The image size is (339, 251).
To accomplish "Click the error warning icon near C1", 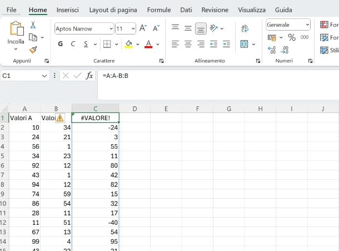I will point(60,118).
